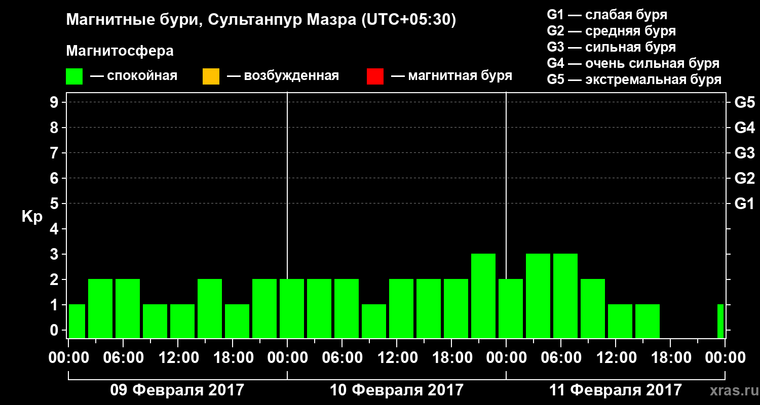
Task: Click the '— спокойная' legend label
Action: (134, 76)
